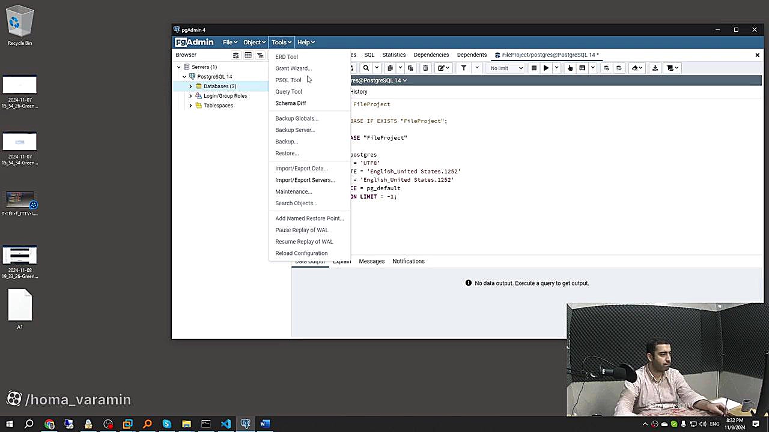Click the Paste icon in query toolbar
Screen dimensions: 769x432
pyautogui.click(x=410, y=68)
